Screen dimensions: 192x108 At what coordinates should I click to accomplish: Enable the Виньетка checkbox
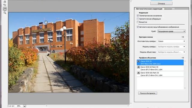[x=138, y=22]
